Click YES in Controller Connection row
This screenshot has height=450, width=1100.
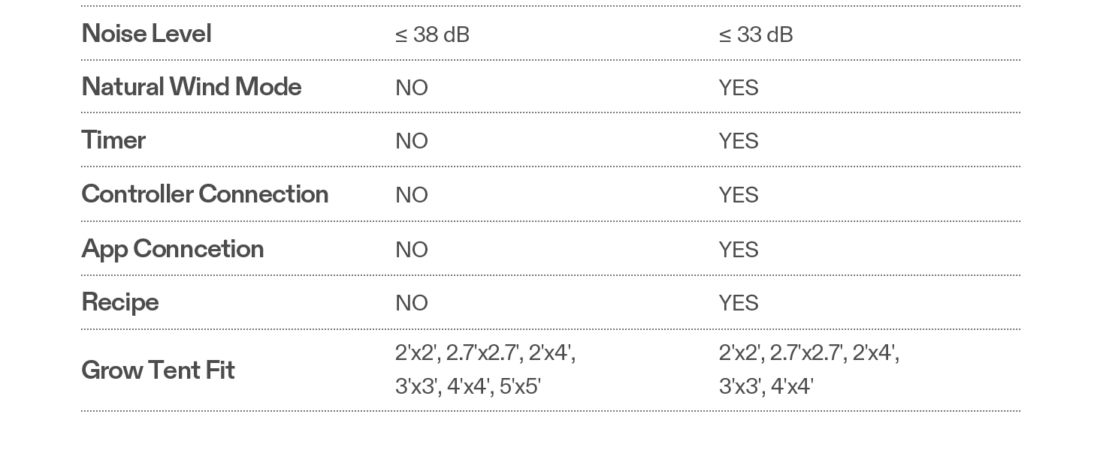[x=739, y=196]
